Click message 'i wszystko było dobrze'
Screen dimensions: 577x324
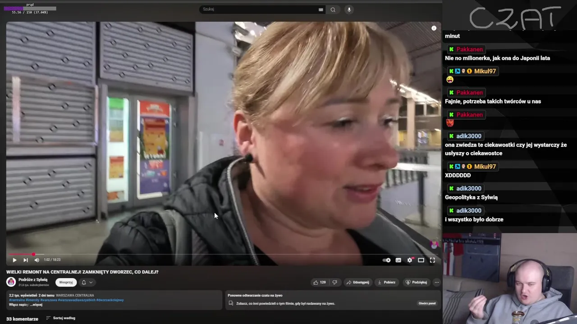[x=474, y=220]
